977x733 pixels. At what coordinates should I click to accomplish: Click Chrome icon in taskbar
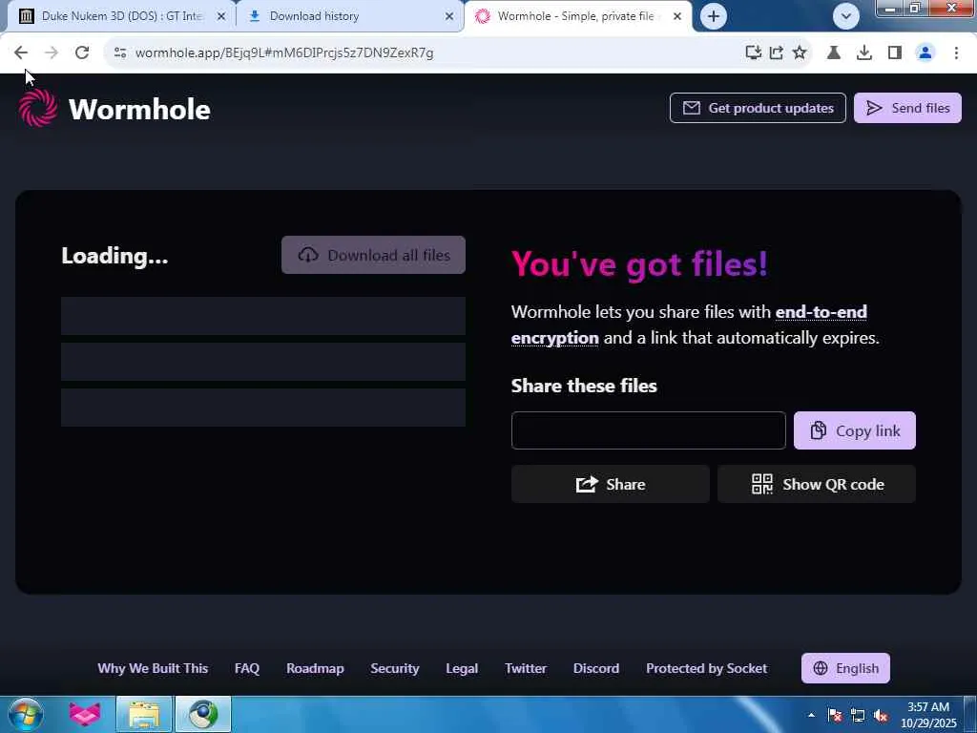click(203, 714)
